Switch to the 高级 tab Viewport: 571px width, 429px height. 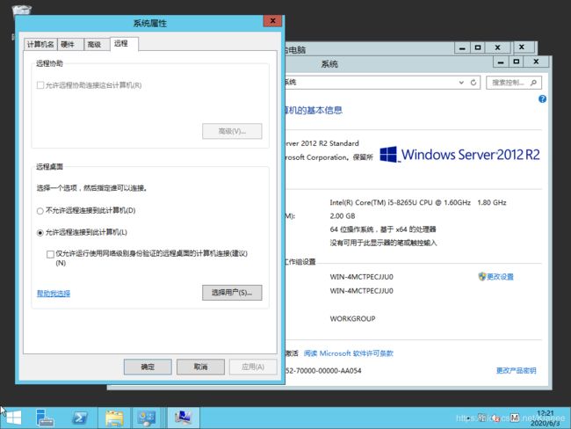(97, 45)
